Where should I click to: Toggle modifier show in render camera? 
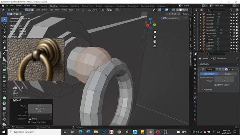[x=226, y=69]
